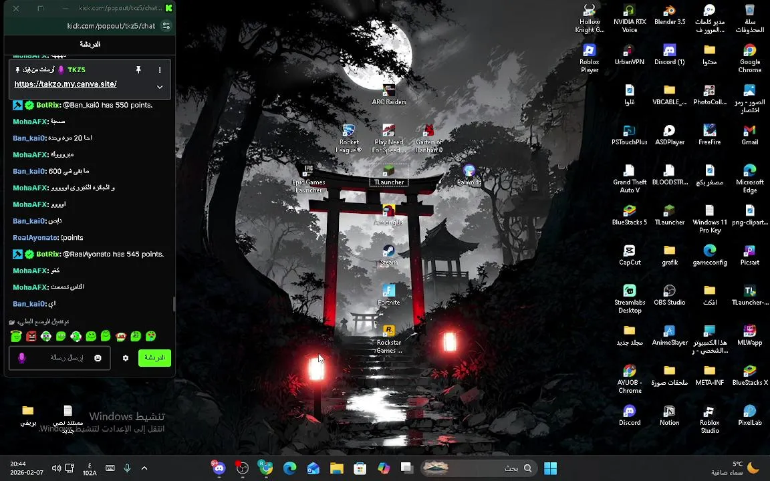
Task: Select the Google Chrome desktop icon
Action: click(x=749, y=58)
